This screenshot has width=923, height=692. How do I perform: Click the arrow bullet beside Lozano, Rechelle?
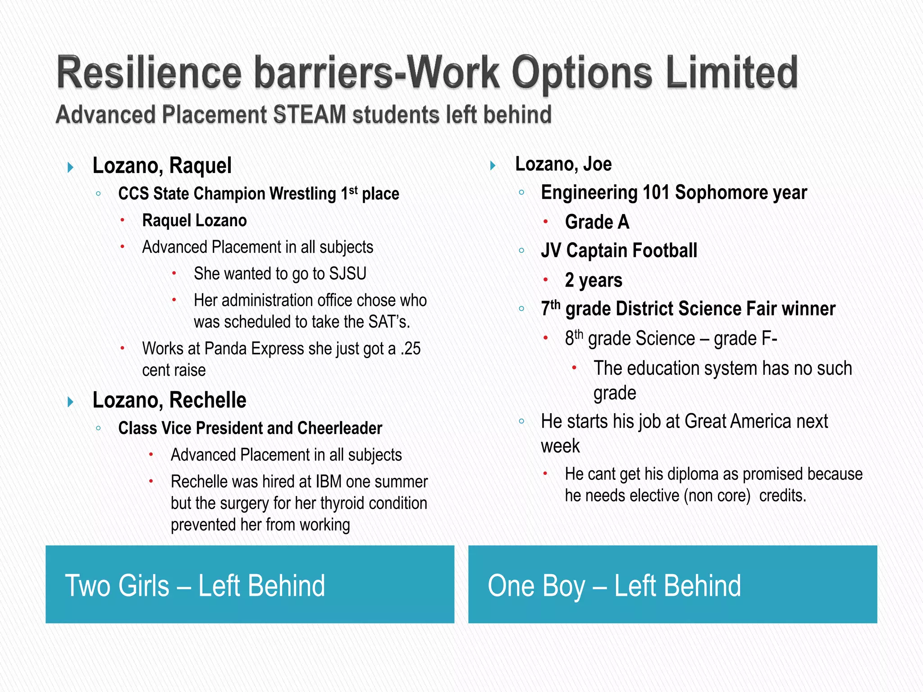click(70, 402)
